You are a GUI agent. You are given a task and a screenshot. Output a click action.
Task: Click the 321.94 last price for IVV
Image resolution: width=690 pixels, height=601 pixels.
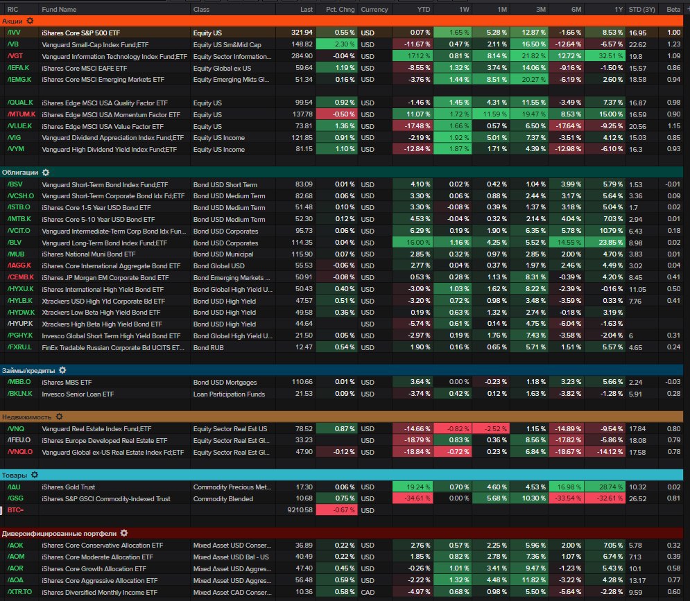302,33
